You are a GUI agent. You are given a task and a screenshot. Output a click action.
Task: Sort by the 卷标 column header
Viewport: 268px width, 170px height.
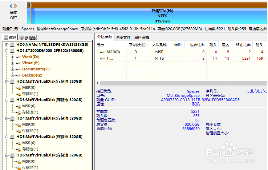coord(111,45)
